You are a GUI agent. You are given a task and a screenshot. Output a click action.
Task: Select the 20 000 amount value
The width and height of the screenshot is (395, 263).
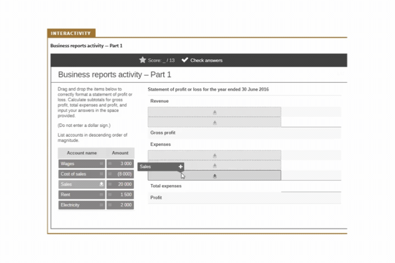pyautogui.click(x=120, y=184)
